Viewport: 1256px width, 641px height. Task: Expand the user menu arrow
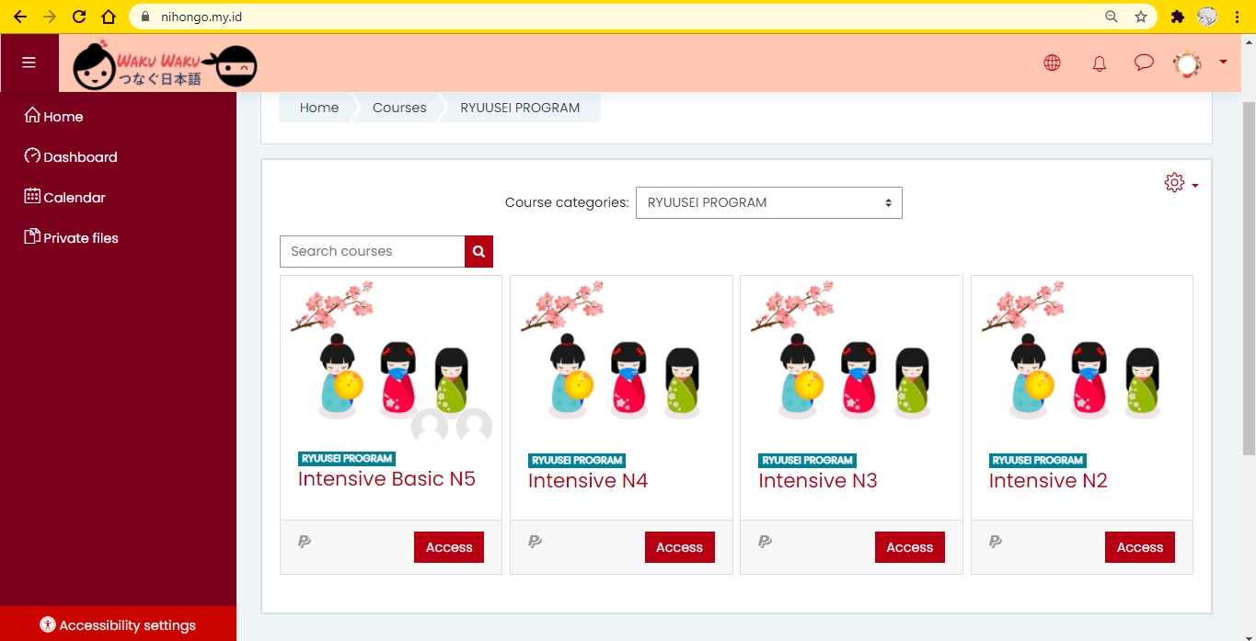click(1223, 62)
